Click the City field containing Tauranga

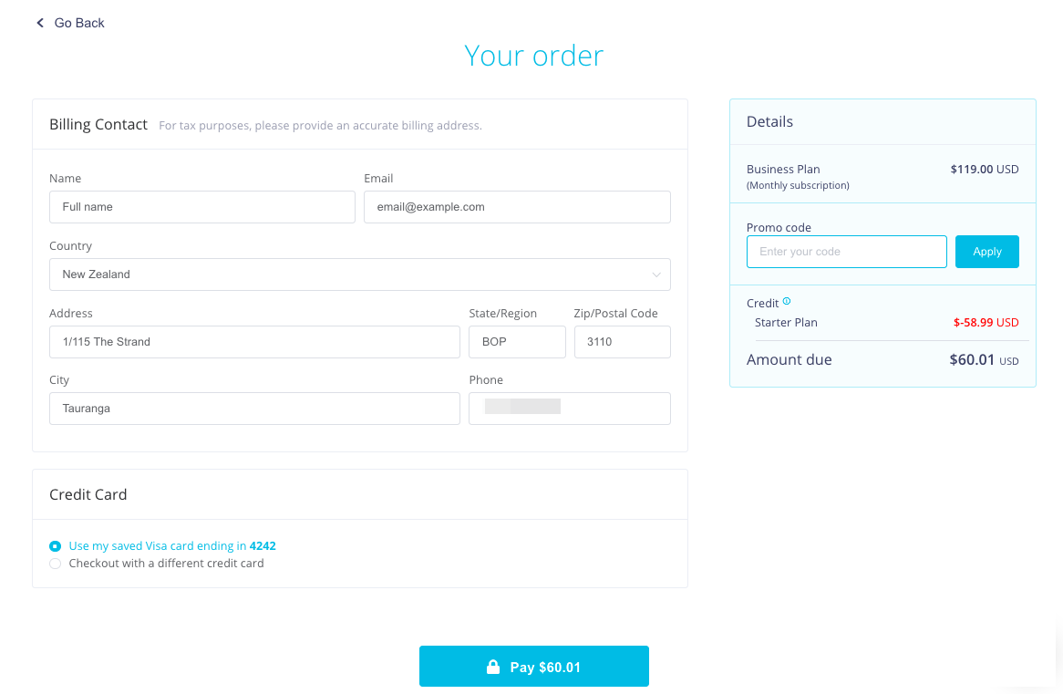click(254, 409)
